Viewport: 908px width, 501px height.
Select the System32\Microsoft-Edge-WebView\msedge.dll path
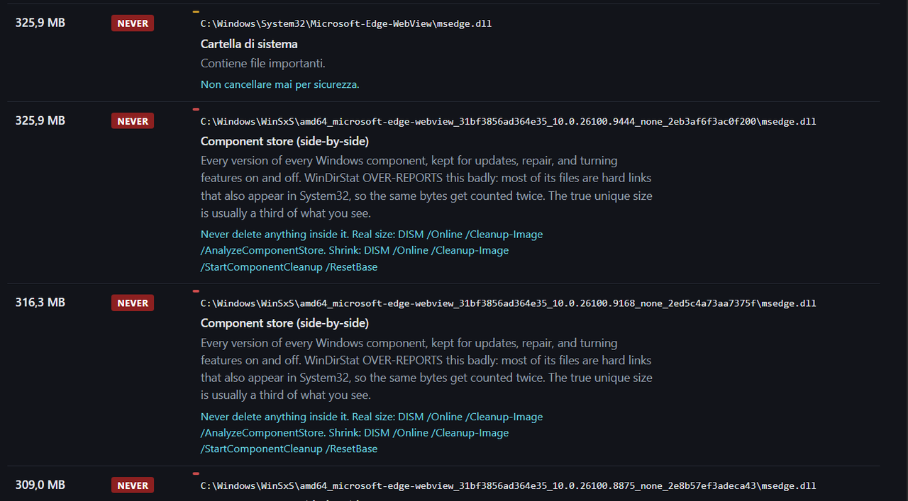tap(346, 23)
